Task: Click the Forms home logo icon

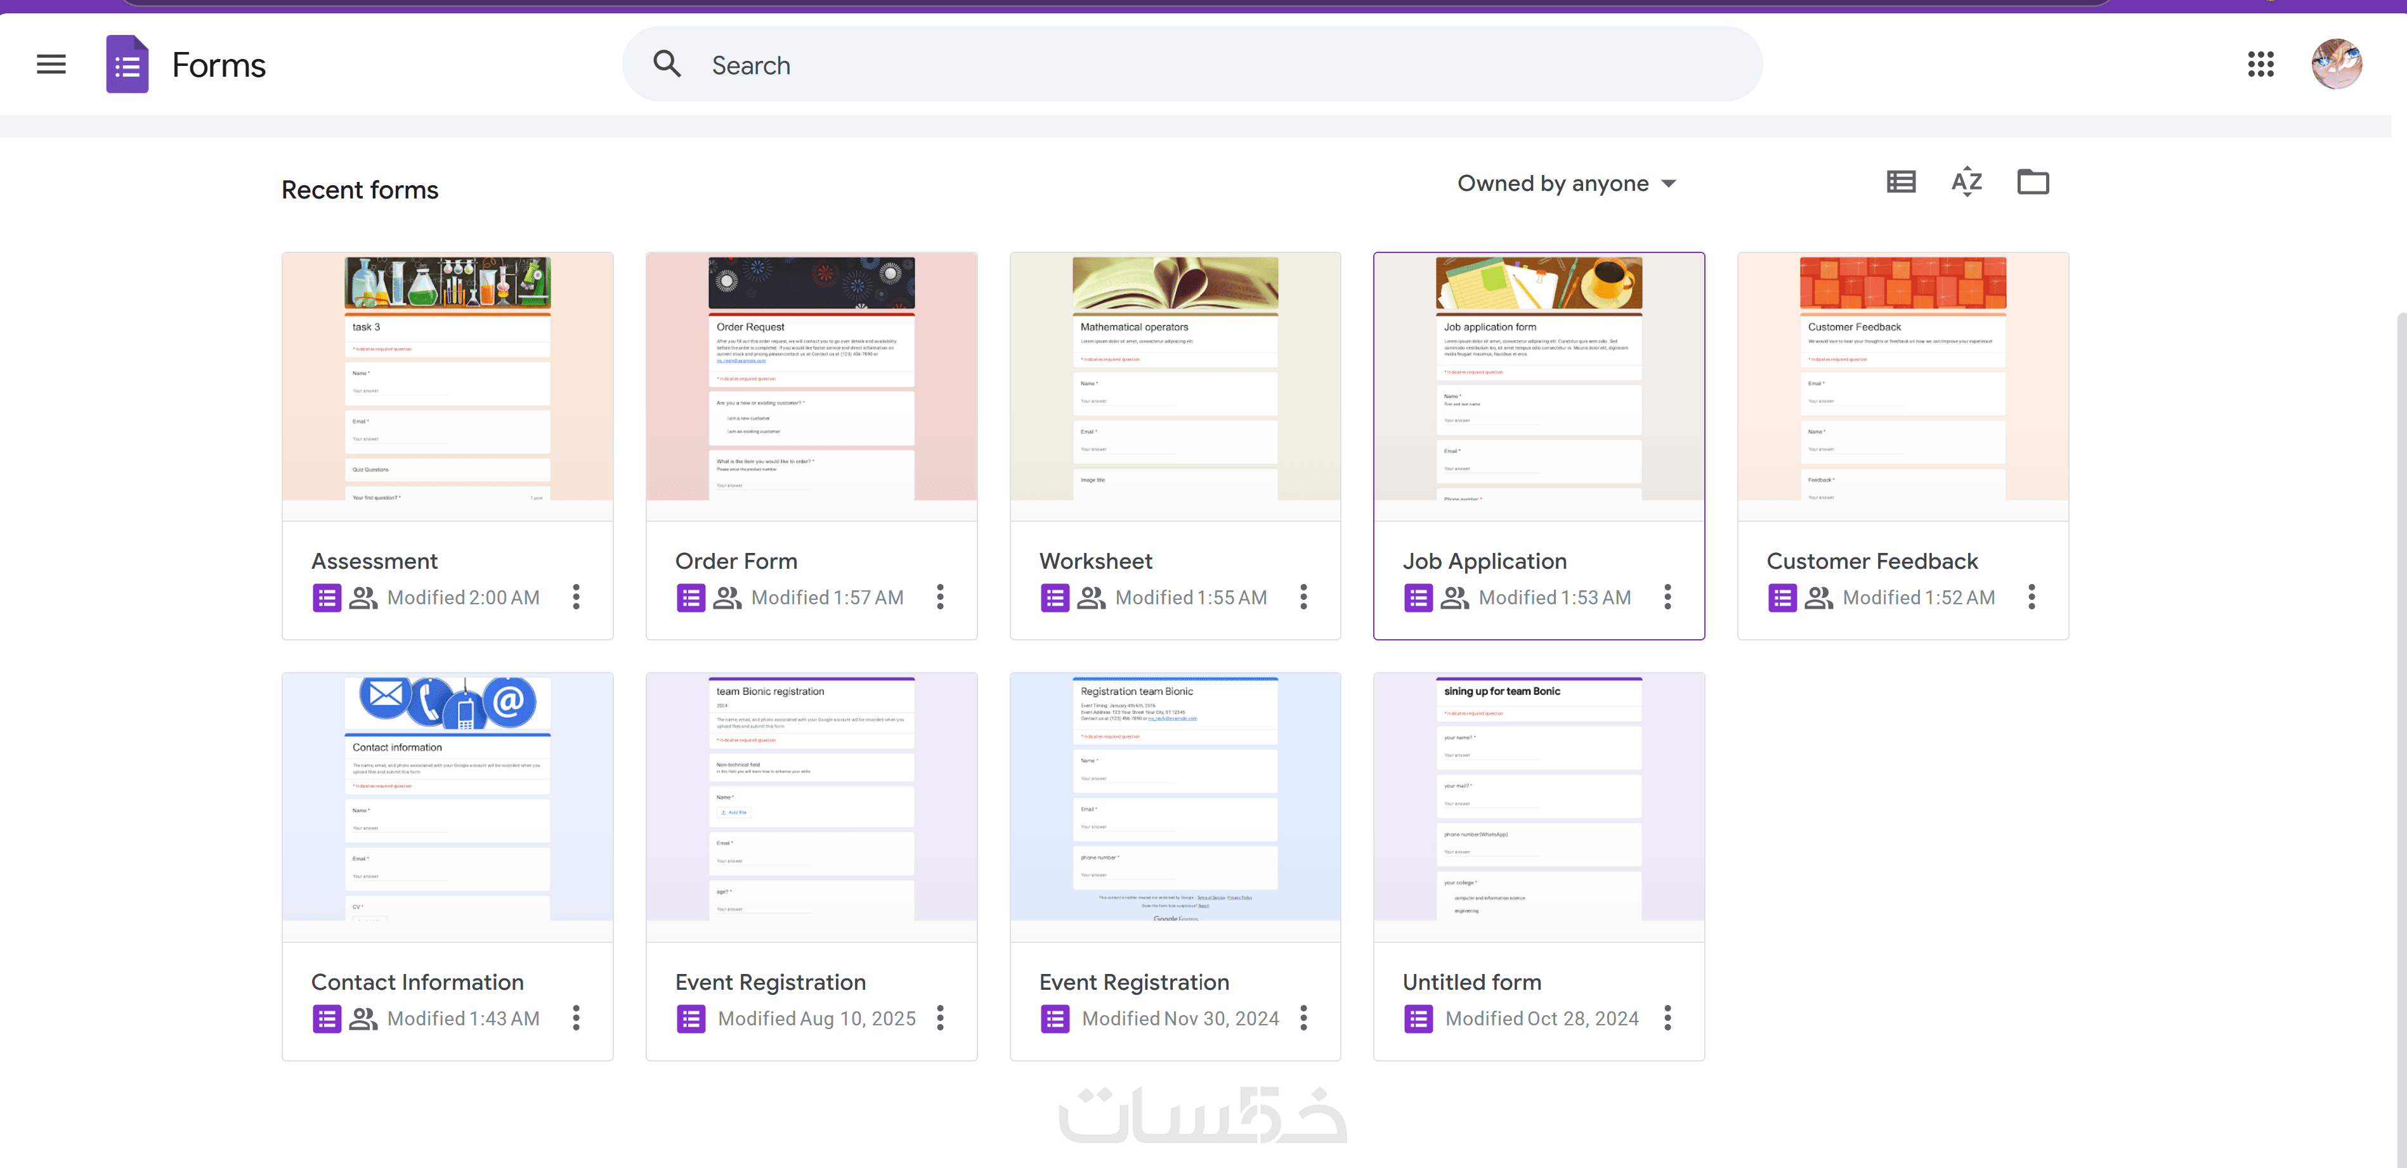Action: click(x=127, y=65)
